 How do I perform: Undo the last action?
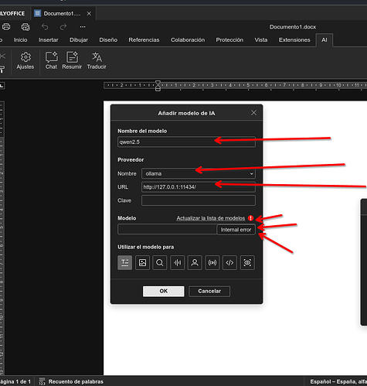[x=45, y=27]
